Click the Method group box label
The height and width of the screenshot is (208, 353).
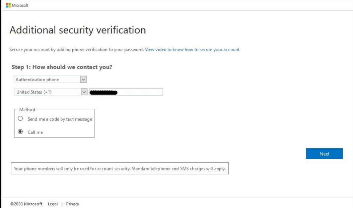[x=27, y=110]
